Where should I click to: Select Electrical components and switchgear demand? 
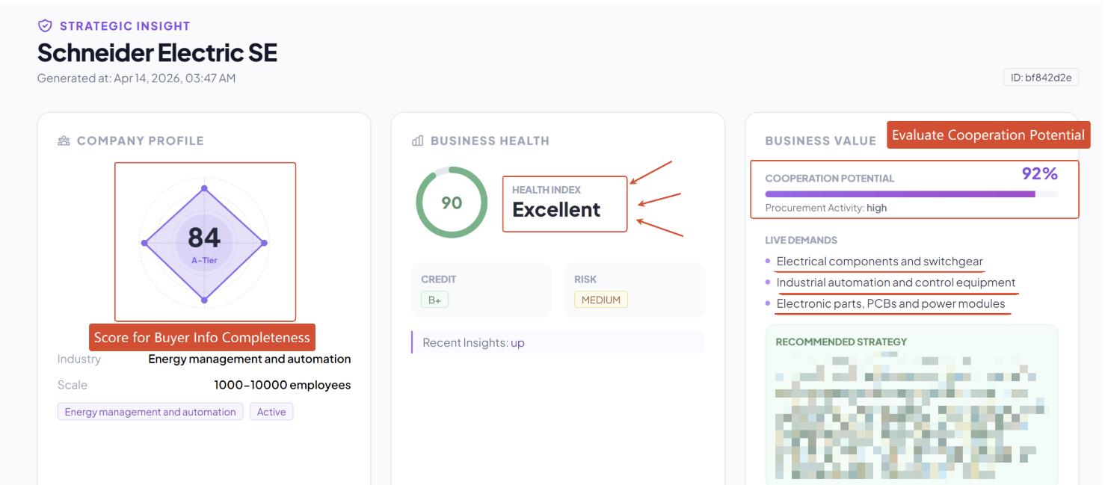pos(878,262)
